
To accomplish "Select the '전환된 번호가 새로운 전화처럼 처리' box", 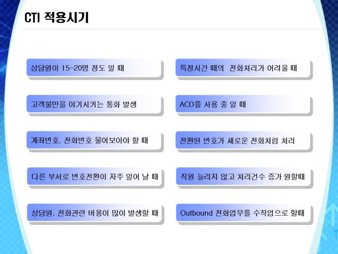I will click(x=243, y=140).
